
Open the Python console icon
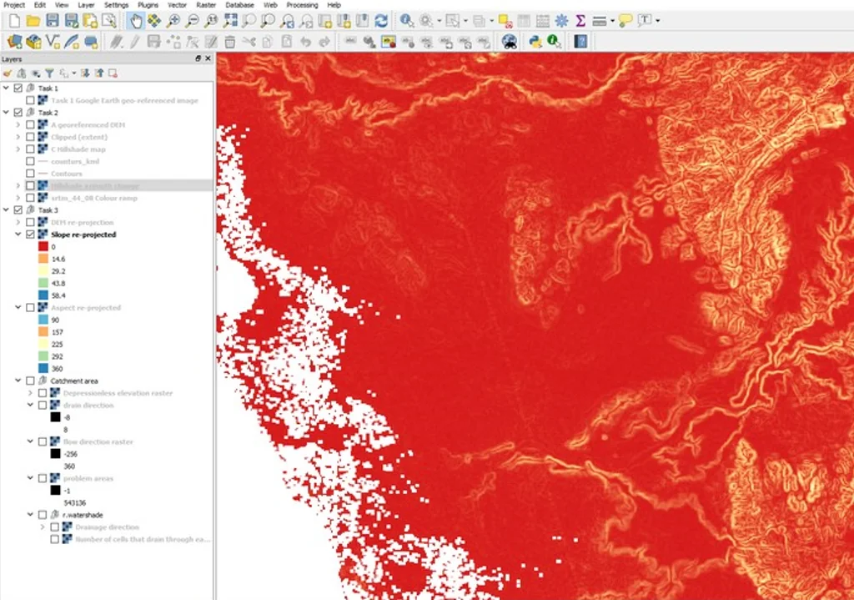click(535, 42)
